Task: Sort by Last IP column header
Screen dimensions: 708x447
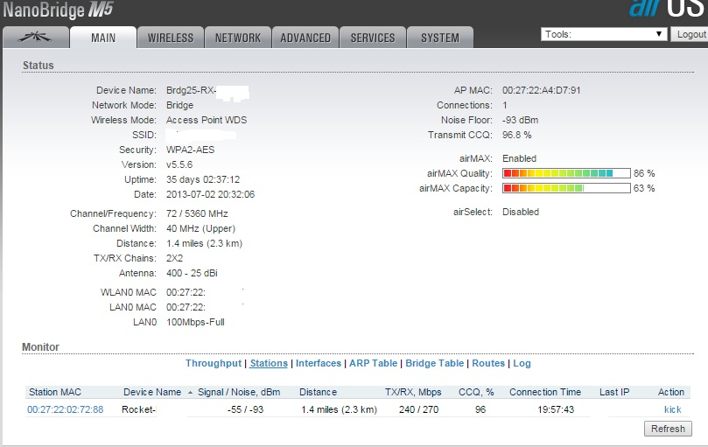Action: (x=614, y=392)
